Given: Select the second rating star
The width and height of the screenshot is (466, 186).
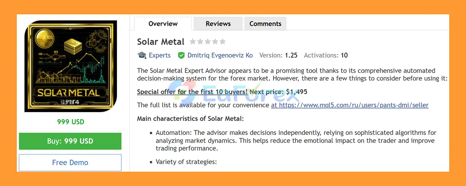Looking at the screenshot, I should (200, 42).
